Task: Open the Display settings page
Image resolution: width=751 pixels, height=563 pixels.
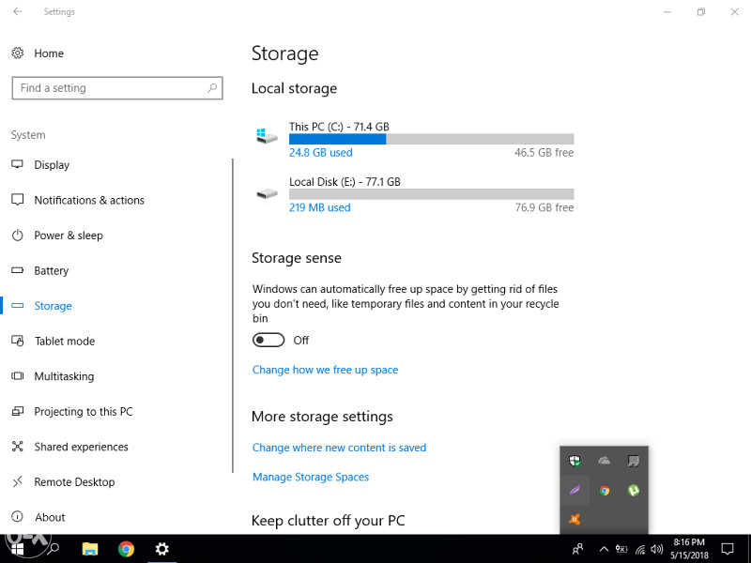Action: 52,165
